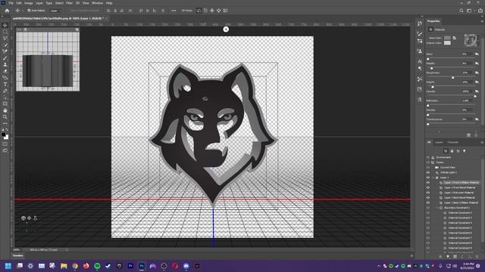
Task: Open the Base Color texture folder icon
Action: 455,38
